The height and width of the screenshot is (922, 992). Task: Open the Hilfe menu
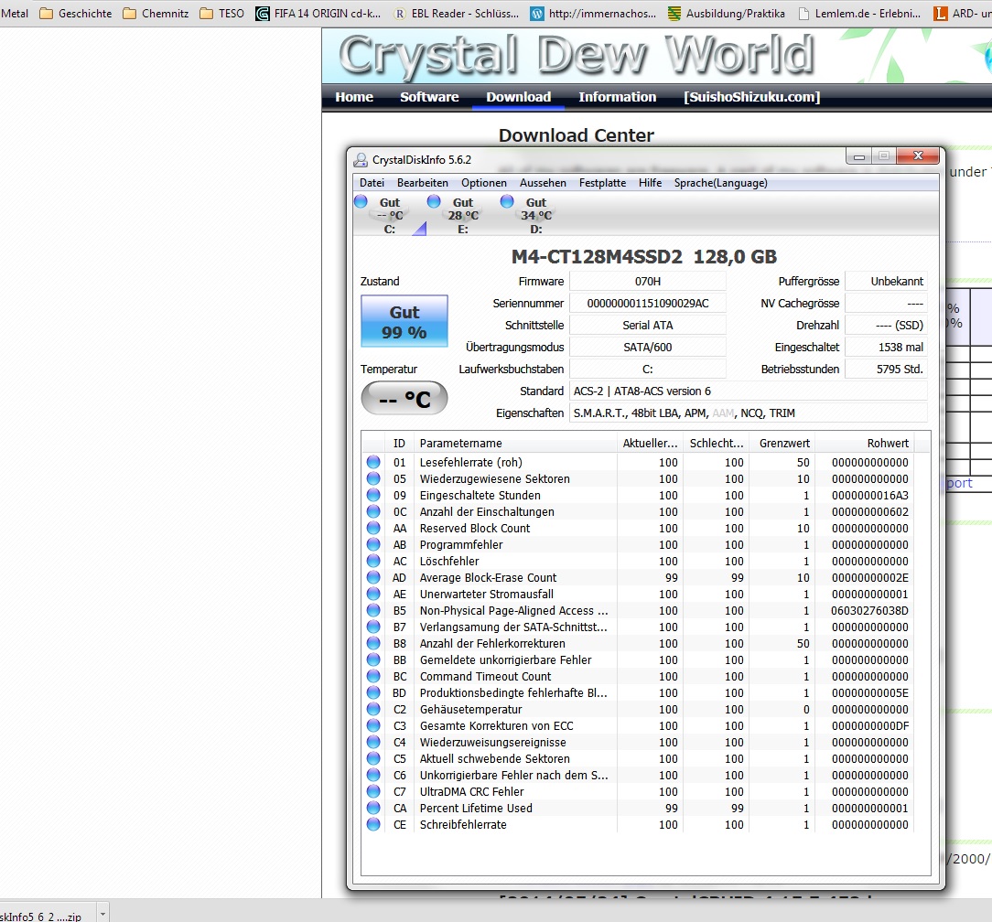tap(650, 183)
